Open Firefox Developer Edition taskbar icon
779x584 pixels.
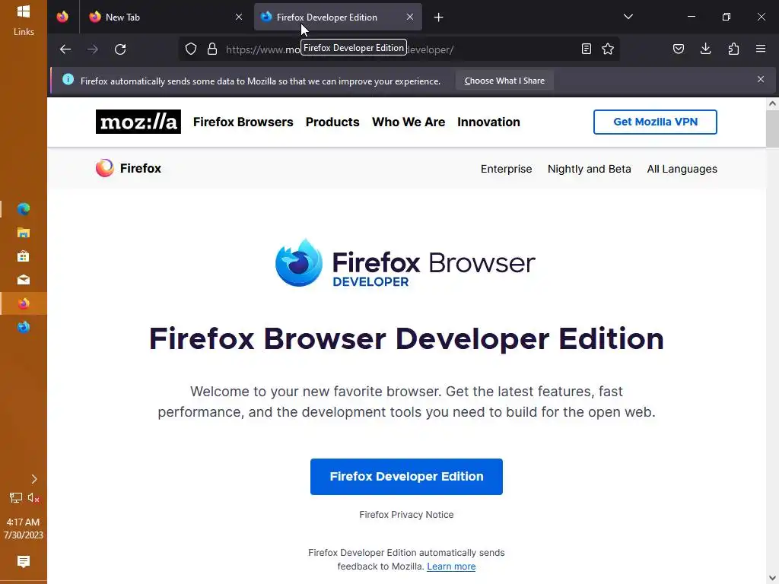(24, 327)
